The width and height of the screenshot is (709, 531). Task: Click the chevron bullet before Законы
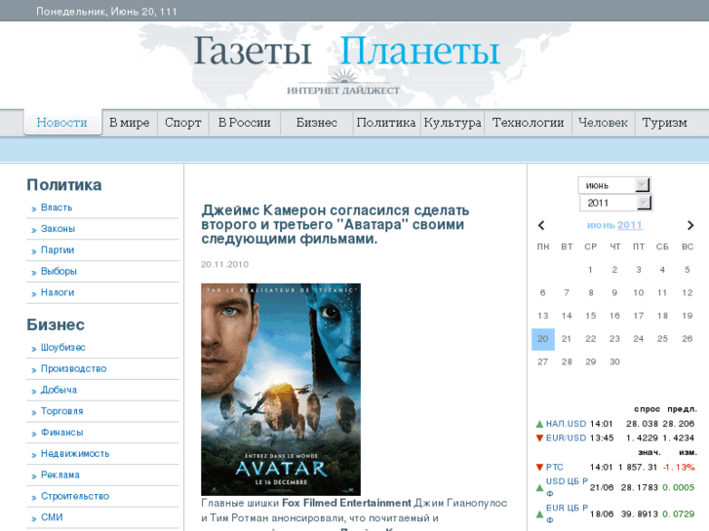pyautogui.click(x=34, y=230)
